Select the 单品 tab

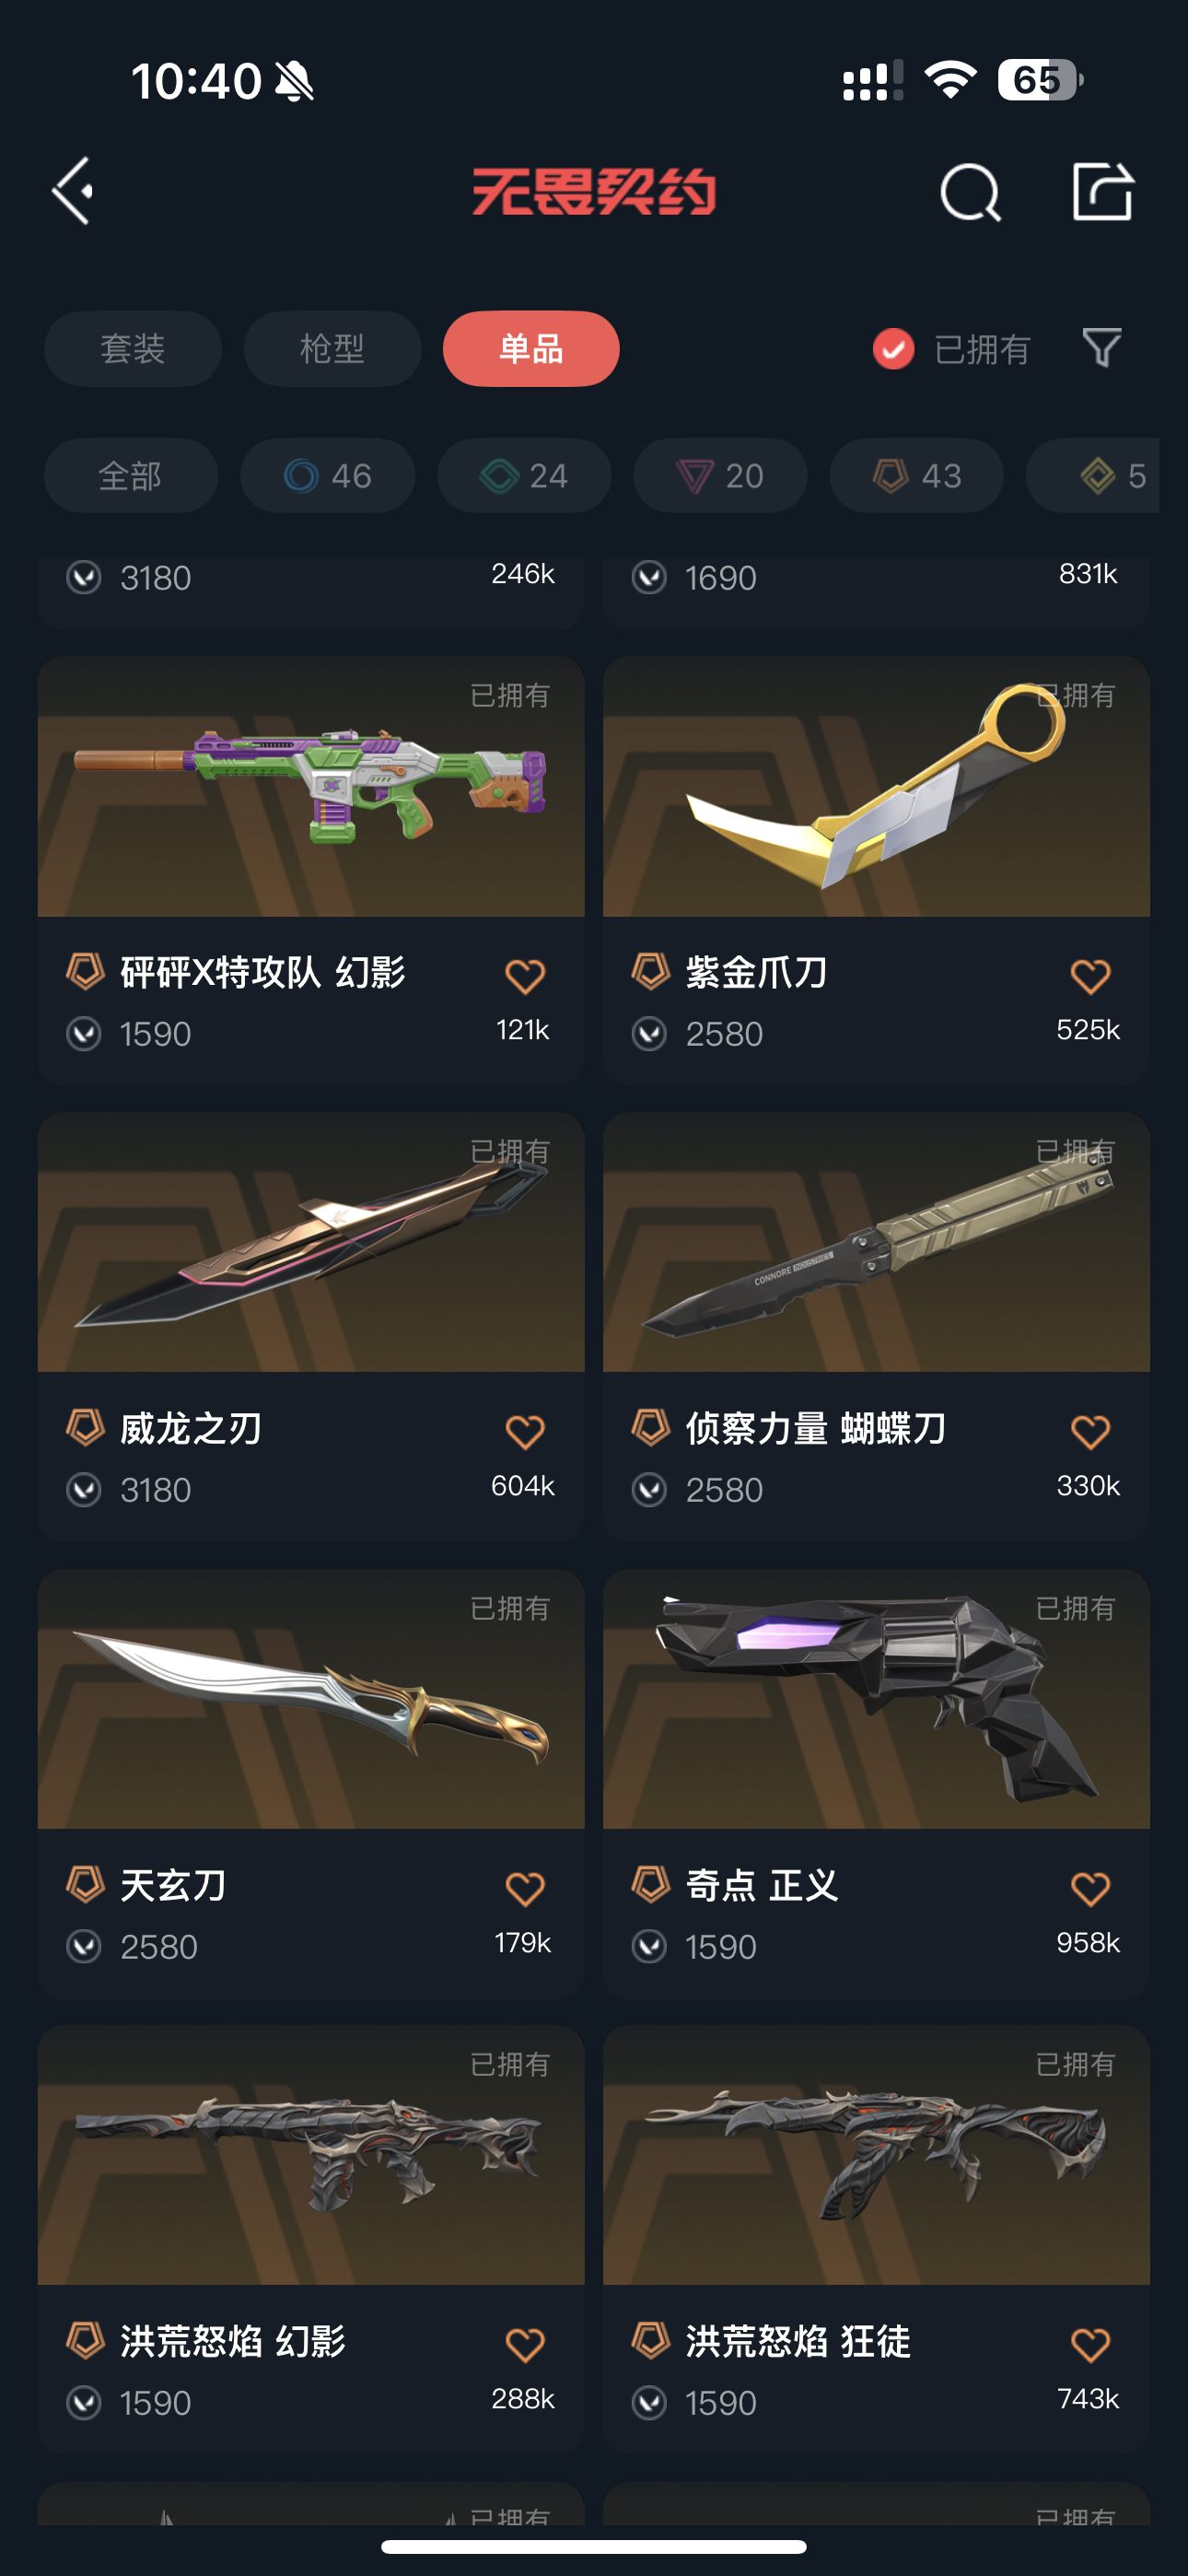point(531,349)
